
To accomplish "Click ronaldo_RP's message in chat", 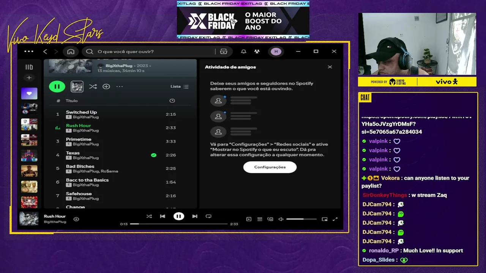I will (x=433, y=251).
